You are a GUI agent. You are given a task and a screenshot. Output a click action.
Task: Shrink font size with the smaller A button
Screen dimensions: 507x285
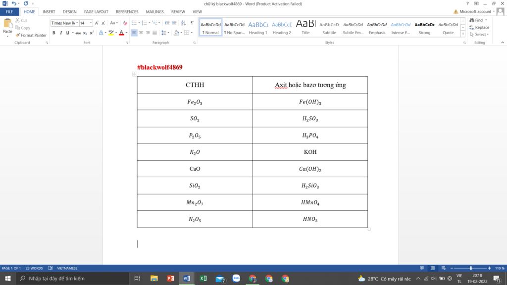tap(103, 23)
